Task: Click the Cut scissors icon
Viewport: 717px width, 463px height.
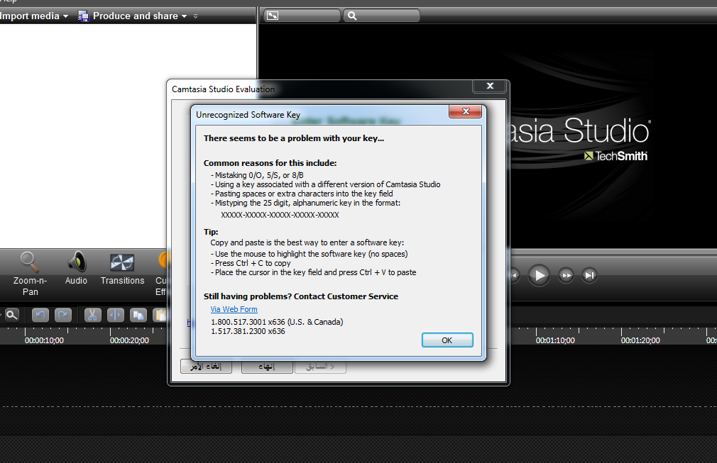Action: click(x=92, y=315)
